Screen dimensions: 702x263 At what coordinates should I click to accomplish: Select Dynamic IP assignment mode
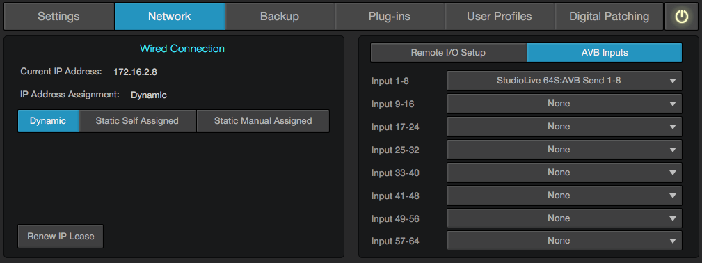coord(48,121)
